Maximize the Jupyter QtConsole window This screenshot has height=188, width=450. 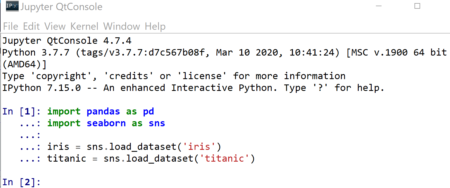click(x=417, y=6)
